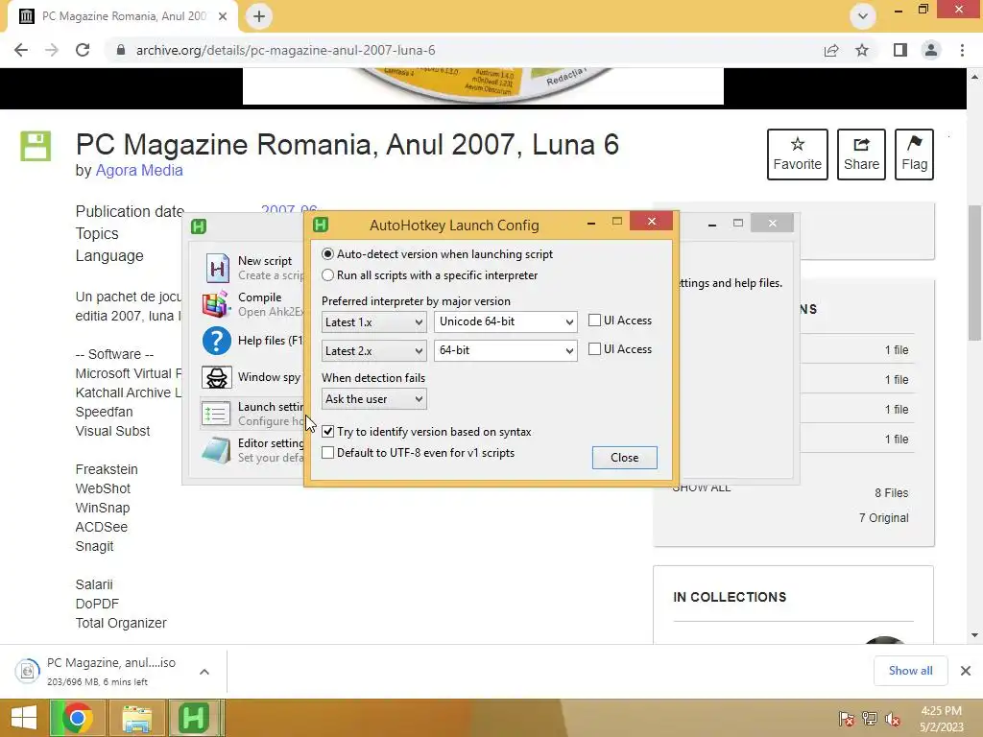Open the Chrome three-dot menu

click(962, 50)
